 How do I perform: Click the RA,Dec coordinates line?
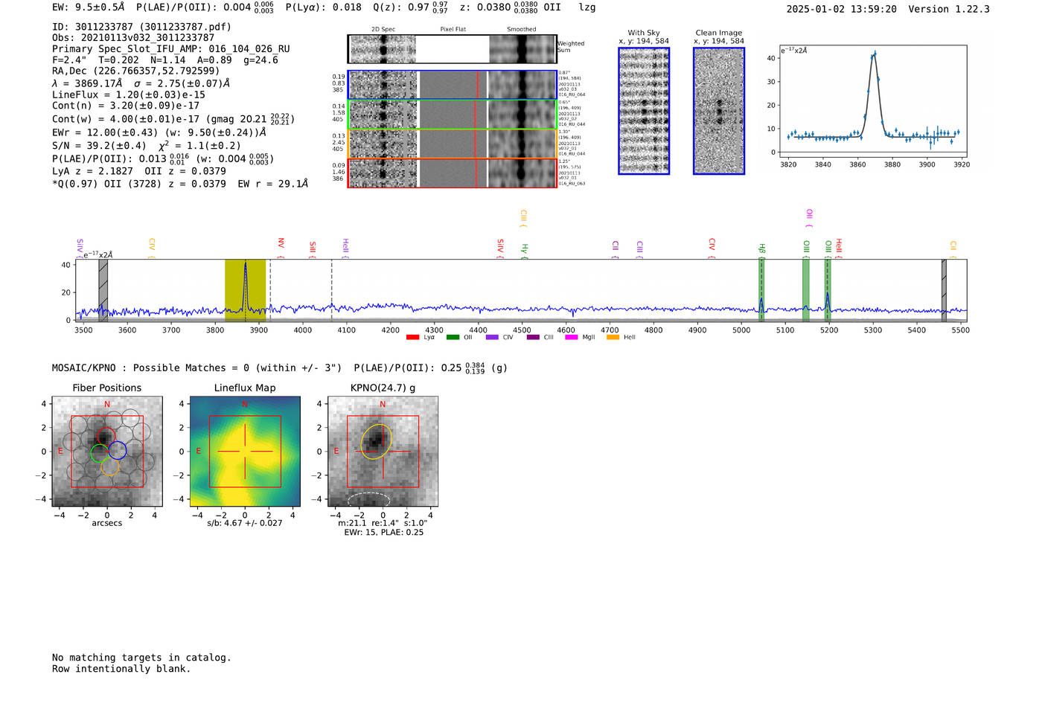click(x=135, y=71)
